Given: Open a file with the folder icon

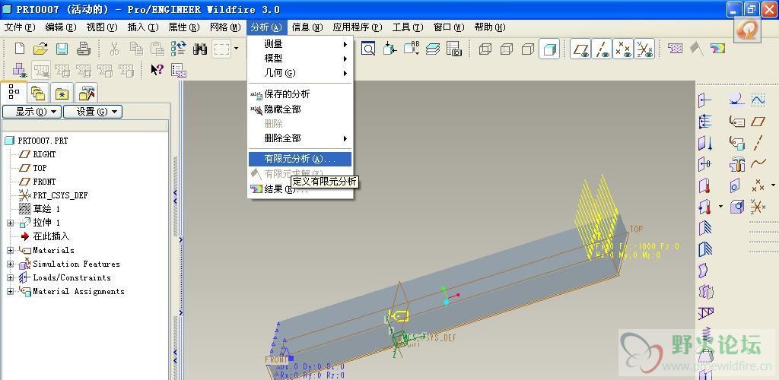Looking at the screenshot, I should pyautogui.click(x=41, y=49).
